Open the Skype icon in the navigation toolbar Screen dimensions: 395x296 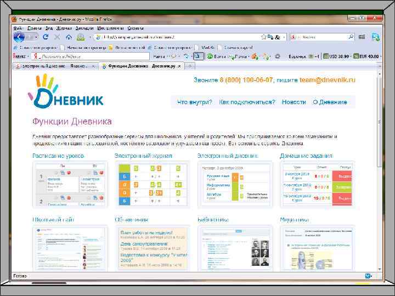click(375, 37)
